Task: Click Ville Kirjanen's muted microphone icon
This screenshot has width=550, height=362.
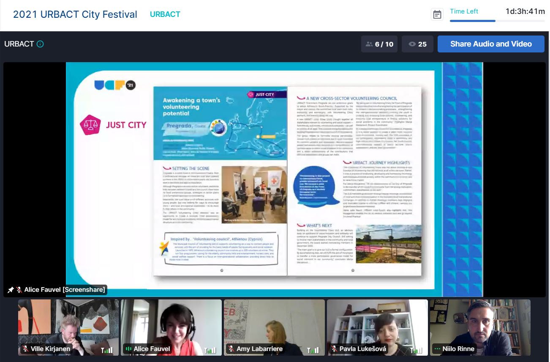Action: coord(26,349)
